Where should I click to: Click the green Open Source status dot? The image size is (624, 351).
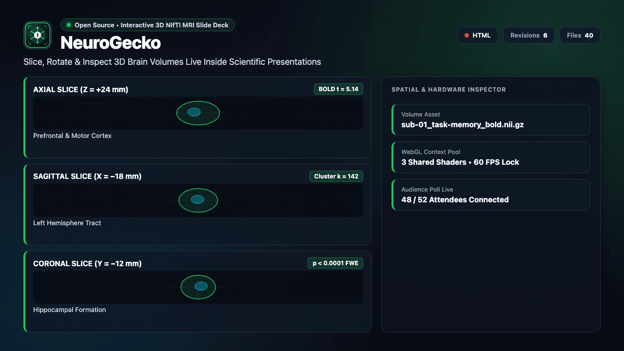(69, 25)
